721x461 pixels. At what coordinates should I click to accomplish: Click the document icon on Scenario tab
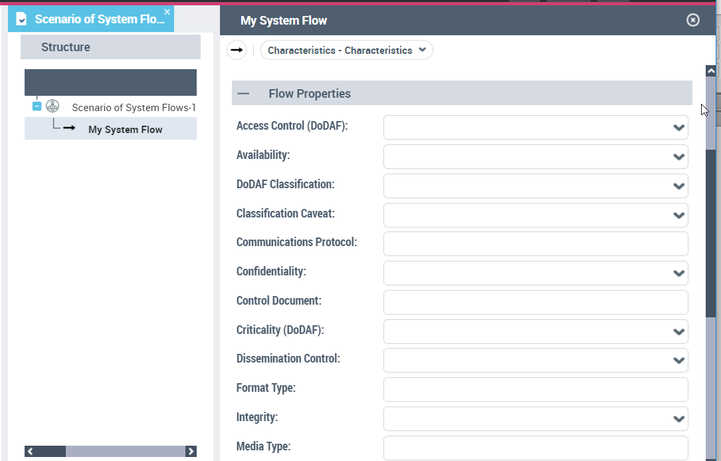(x=21, y=19)
